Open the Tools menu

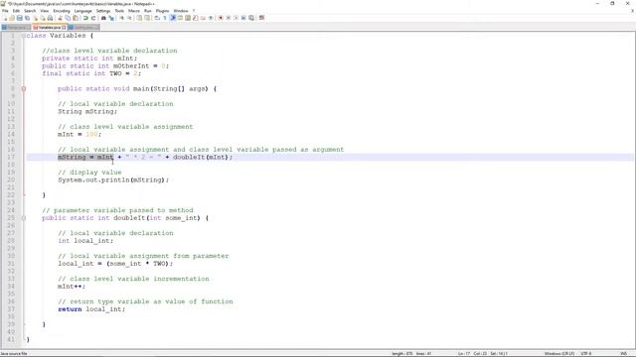pos(119,11)
